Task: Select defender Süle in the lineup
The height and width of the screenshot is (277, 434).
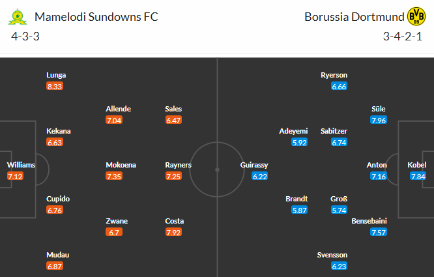Action: [x=378, y=109]
